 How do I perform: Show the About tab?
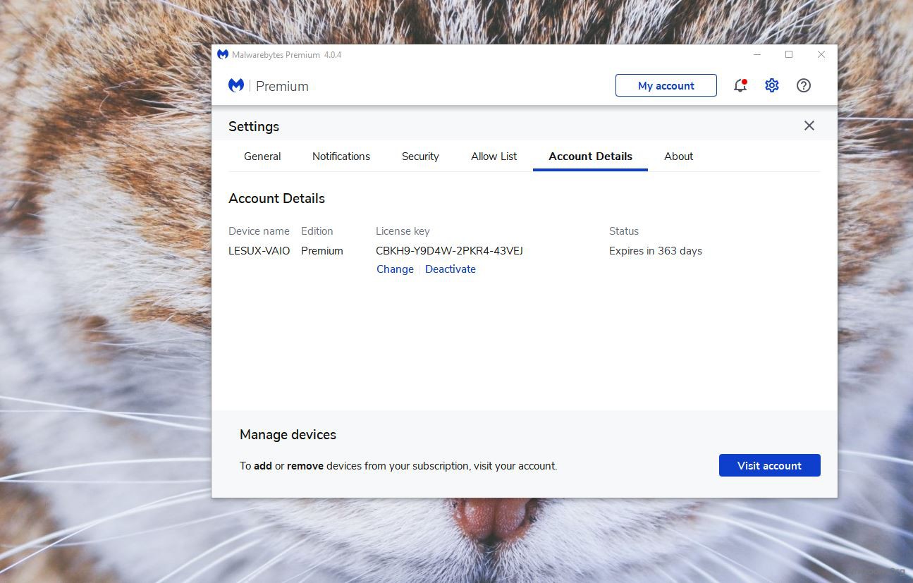[x=678, y=157]
